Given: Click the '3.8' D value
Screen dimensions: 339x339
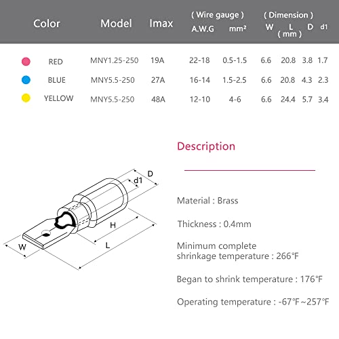Looking at the screenshot, I should click(x=307, y=60).
